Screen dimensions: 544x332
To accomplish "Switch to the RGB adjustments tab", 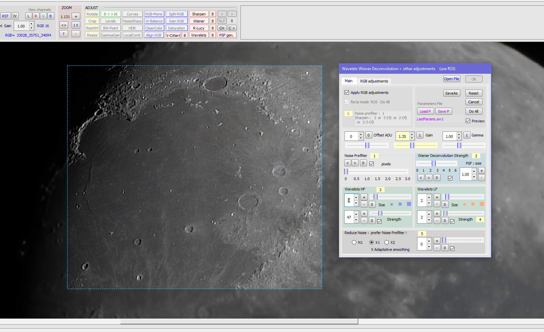I will pos(374,81).
